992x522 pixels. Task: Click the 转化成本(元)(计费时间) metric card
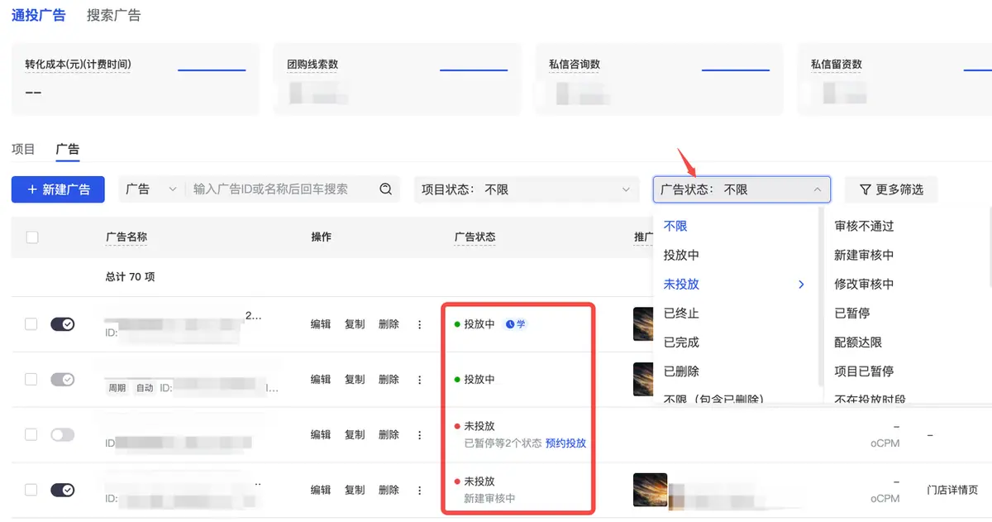coord(136,79)
